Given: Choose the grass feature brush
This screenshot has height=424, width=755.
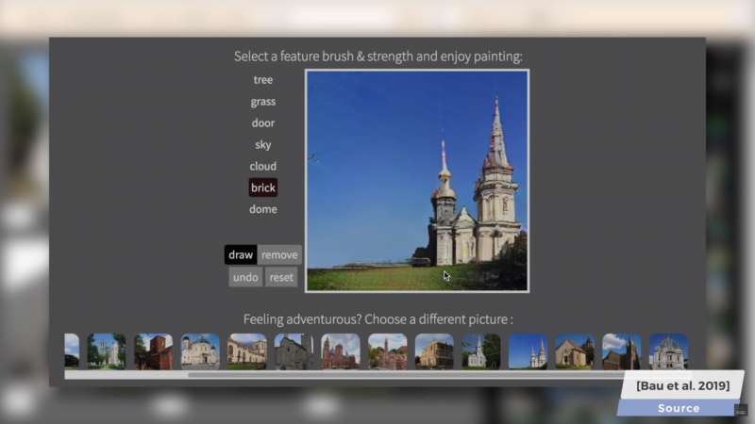Looking at the screenshot, I should pos(262,102).
